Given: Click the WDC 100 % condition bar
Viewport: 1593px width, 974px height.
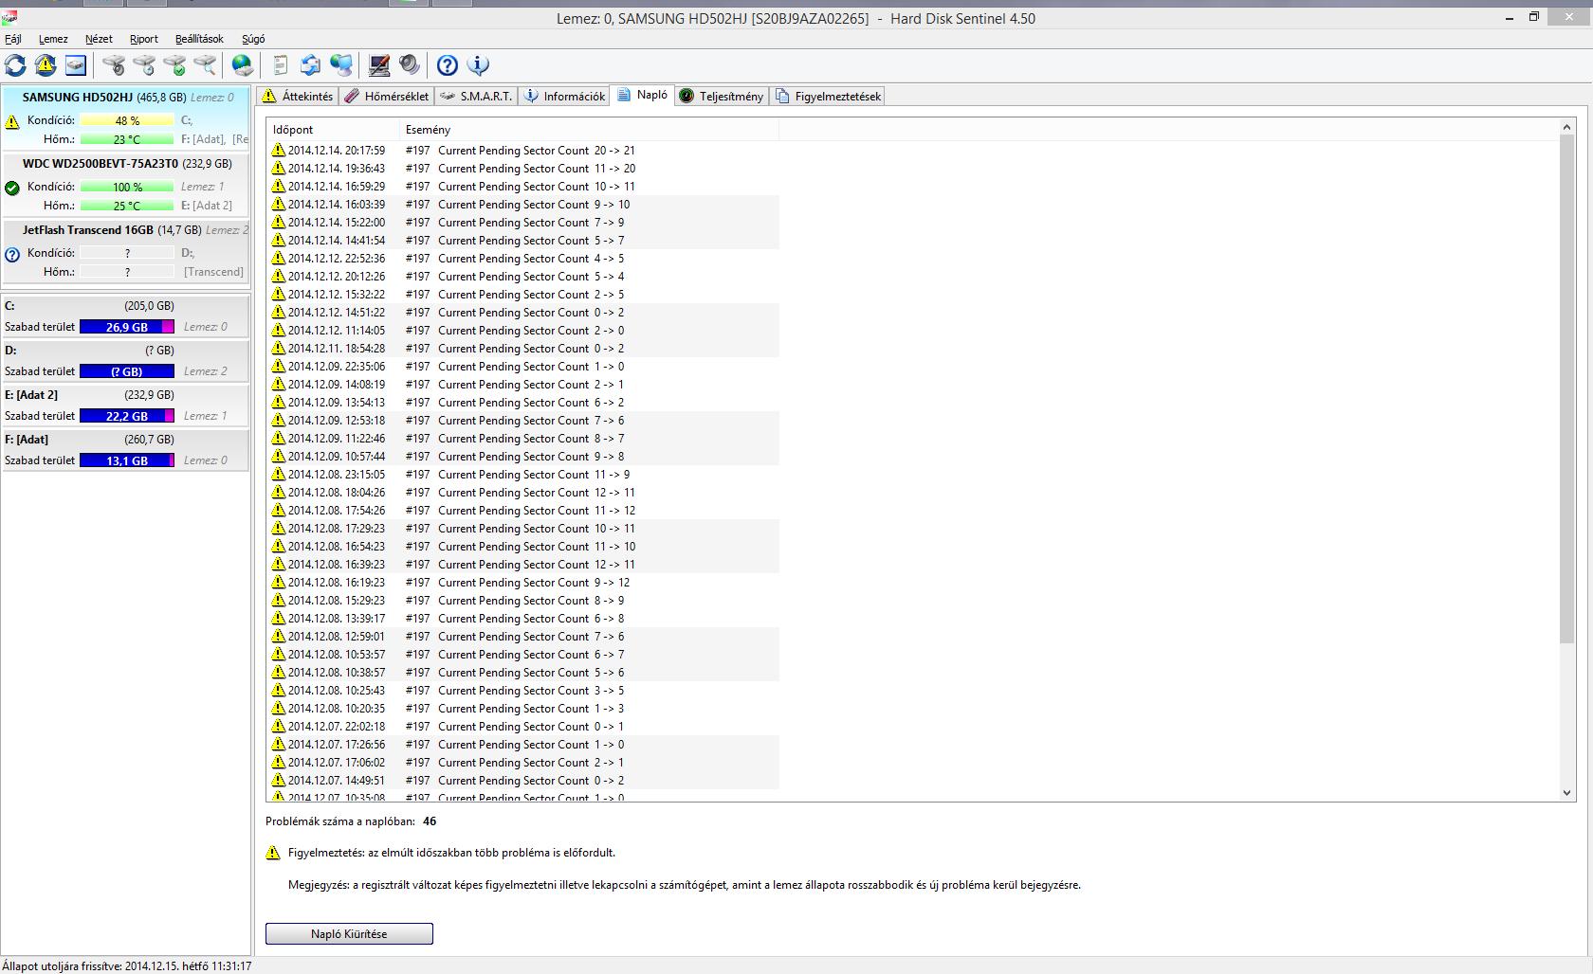Looking at the screenshot, I should [127, 187].
